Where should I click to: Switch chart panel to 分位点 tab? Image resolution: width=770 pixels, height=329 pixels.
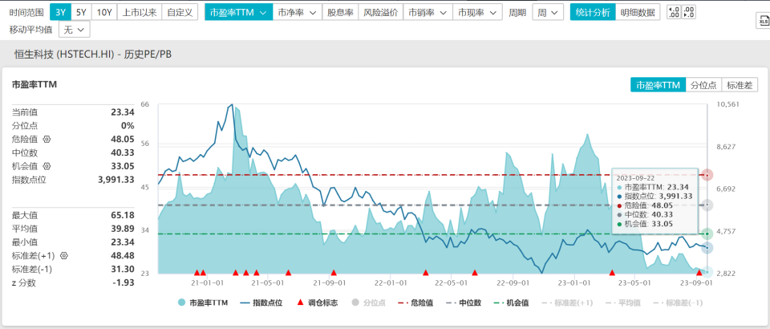pyautogui.click(x=703, y=84)
